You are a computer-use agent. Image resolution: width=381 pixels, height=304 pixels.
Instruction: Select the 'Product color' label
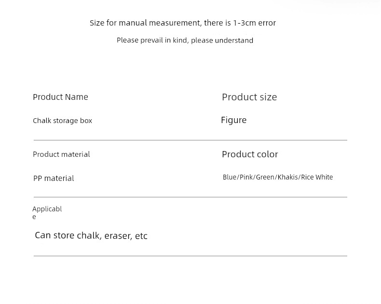250,154
